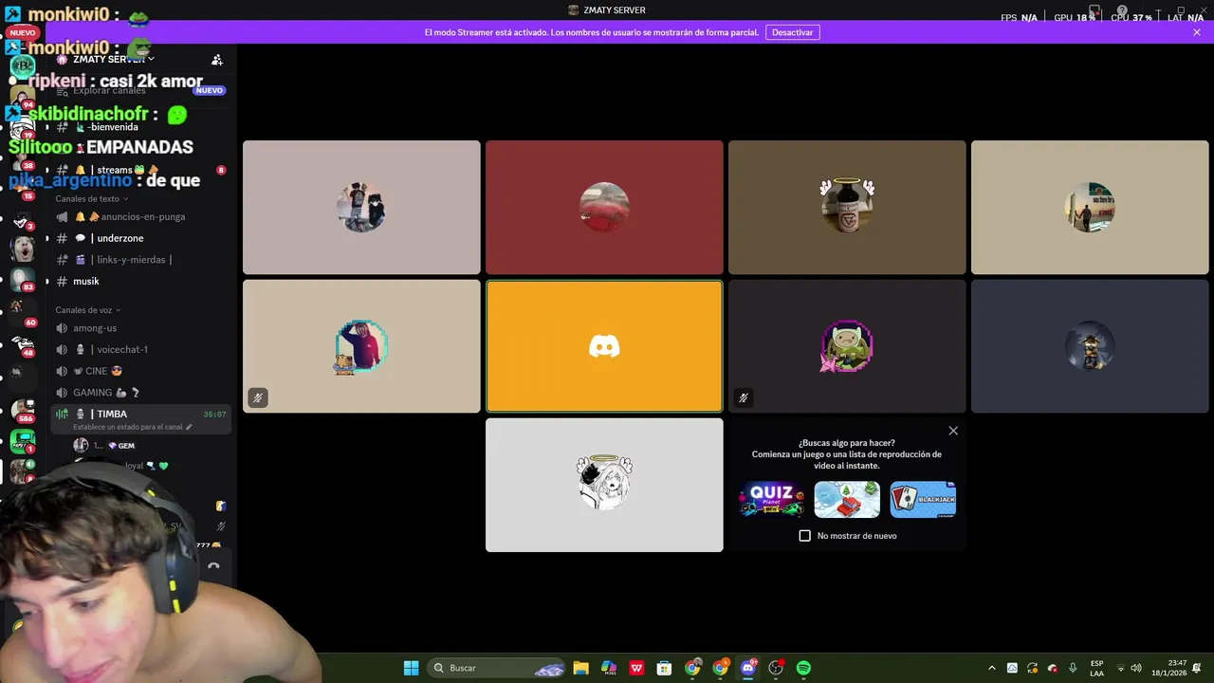
Task: Click the participant tile with red background
Action: 604,208
